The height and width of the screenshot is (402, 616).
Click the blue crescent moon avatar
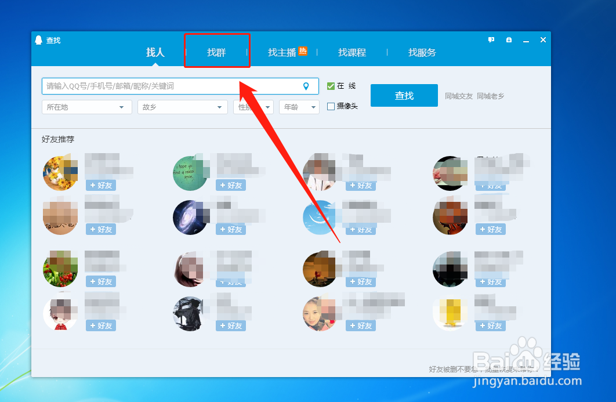[320, 218]
